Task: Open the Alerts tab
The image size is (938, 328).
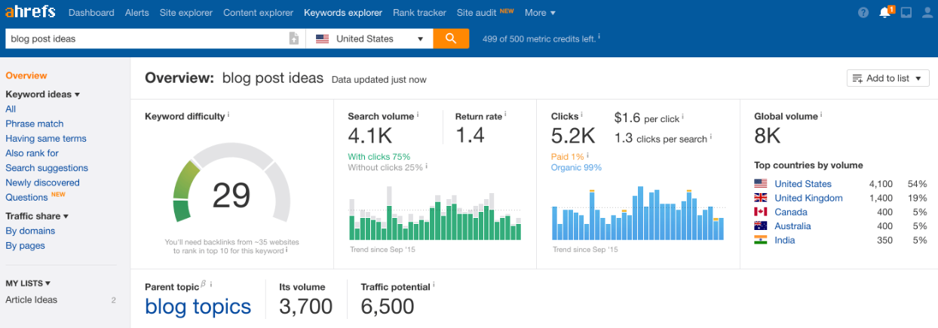Action: click(x=137, y=12)
